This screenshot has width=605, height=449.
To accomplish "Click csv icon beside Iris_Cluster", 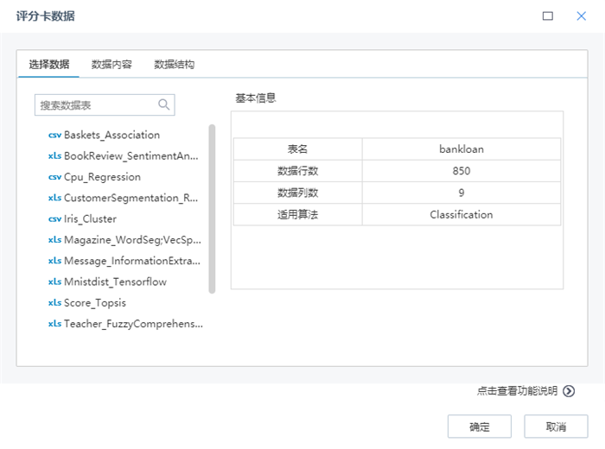I will coord(54,219).
